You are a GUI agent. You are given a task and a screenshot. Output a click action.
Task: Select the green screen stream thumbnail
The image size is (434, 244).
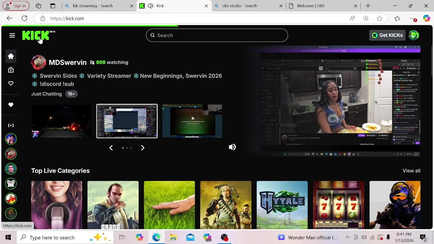(x=192, y=121)
